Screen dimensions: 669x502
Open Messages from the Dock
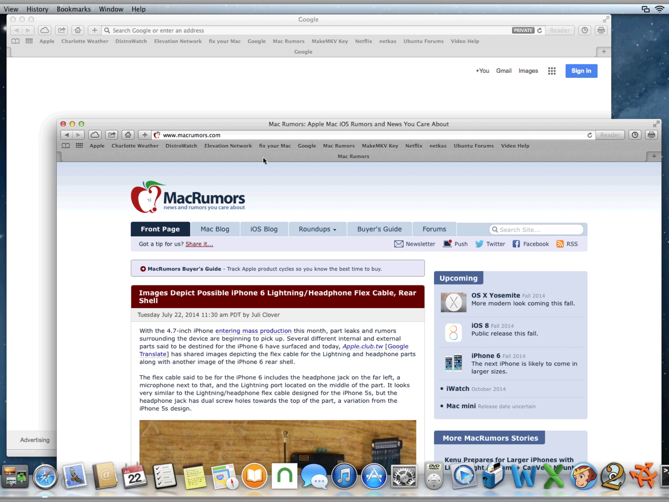tap(314, 476)
